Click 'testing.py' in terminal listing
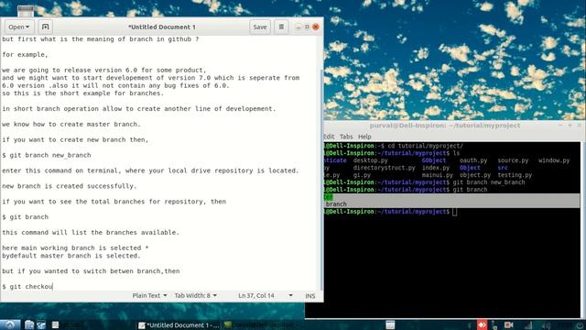This screenshot has height=330, width=586. point(515,175)
